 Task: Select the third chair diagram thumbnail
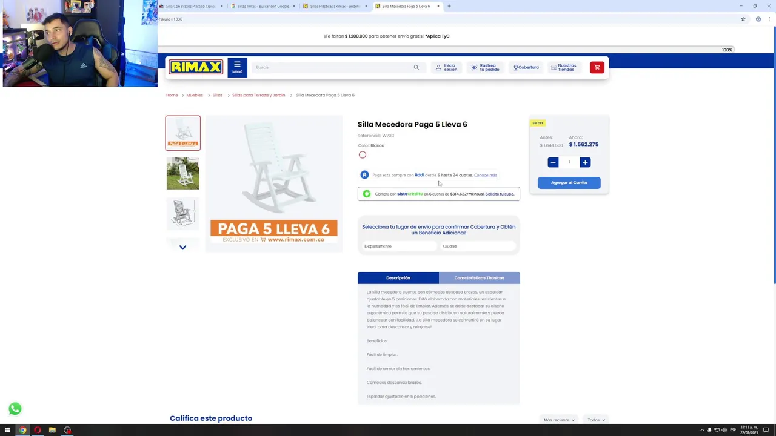point(182,213)
